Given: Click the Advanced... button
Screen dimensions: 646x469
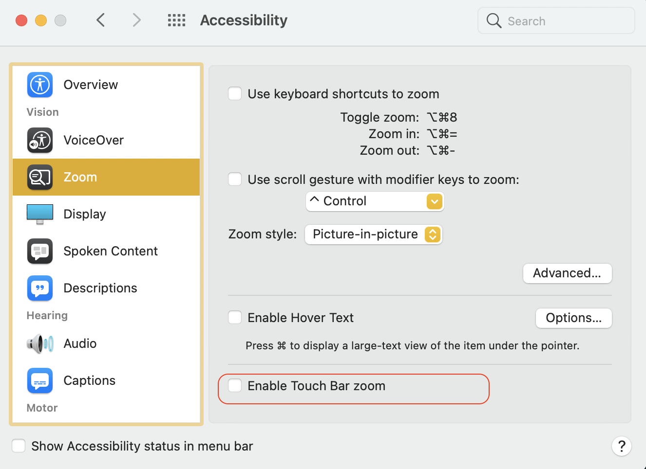Looking at the screenshot, I should [x=567, y=273].
